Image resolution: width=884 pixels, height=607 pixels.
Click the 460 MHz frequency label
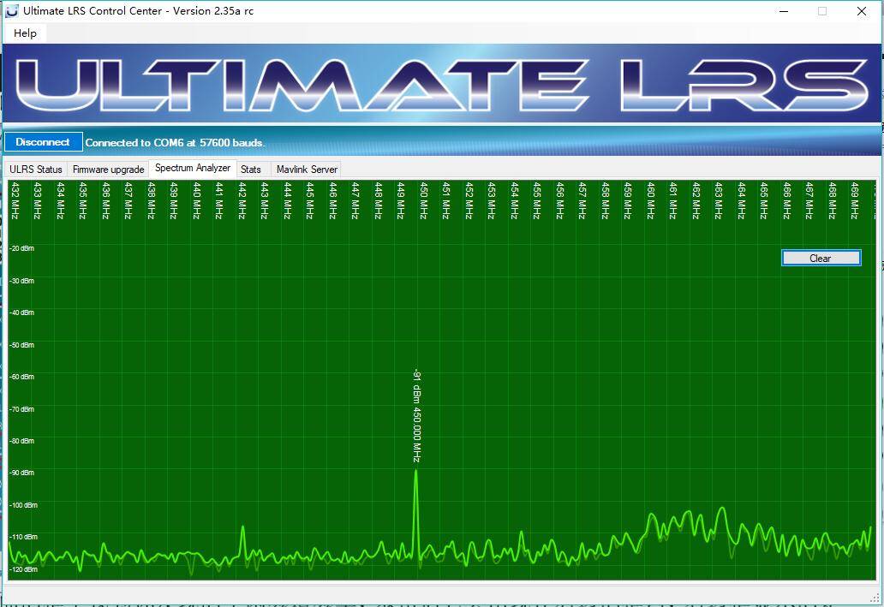click(651, 200)
